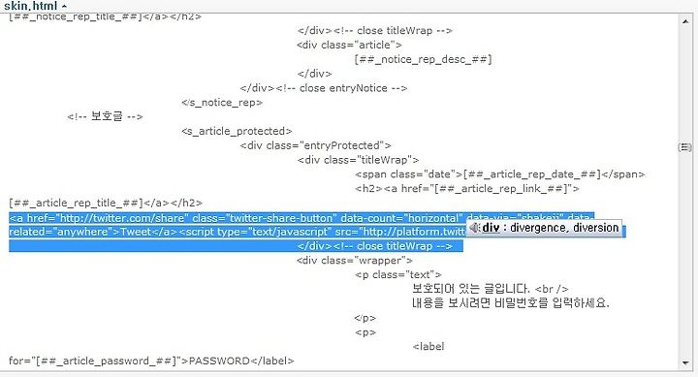The height and width of the screenshot is (377, 698).
Task: Open the underlined div dictionary word
Action: pyautogui.click(x=491, y=228)
